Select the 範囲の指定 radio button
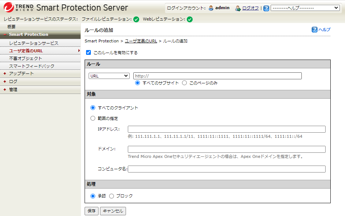The image size is (345, 216). point(93,118)
